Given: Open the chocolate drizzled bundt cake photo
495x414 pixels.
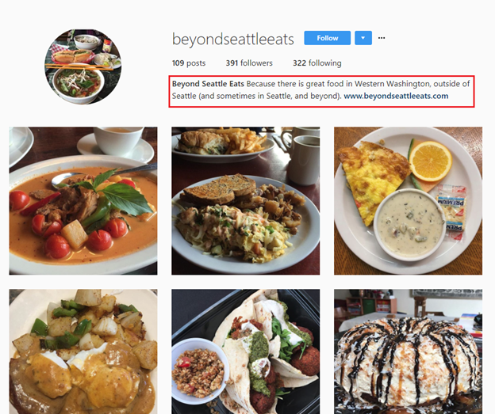Looking at the screenshot, I should [x=409, y=351].
